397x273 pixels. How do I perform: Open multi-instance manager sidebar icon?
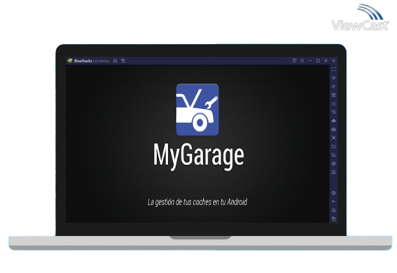(x=334, y=155)
